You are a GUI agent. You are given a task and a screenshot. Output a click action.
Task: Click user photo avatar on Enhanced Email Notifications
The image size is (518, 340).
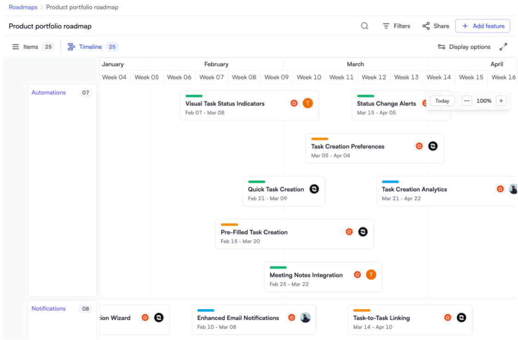pos(305,317)
